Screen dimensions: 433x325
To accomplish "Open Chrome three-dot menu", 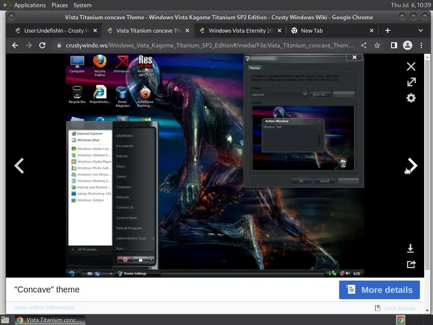I will tap(421, 45).
